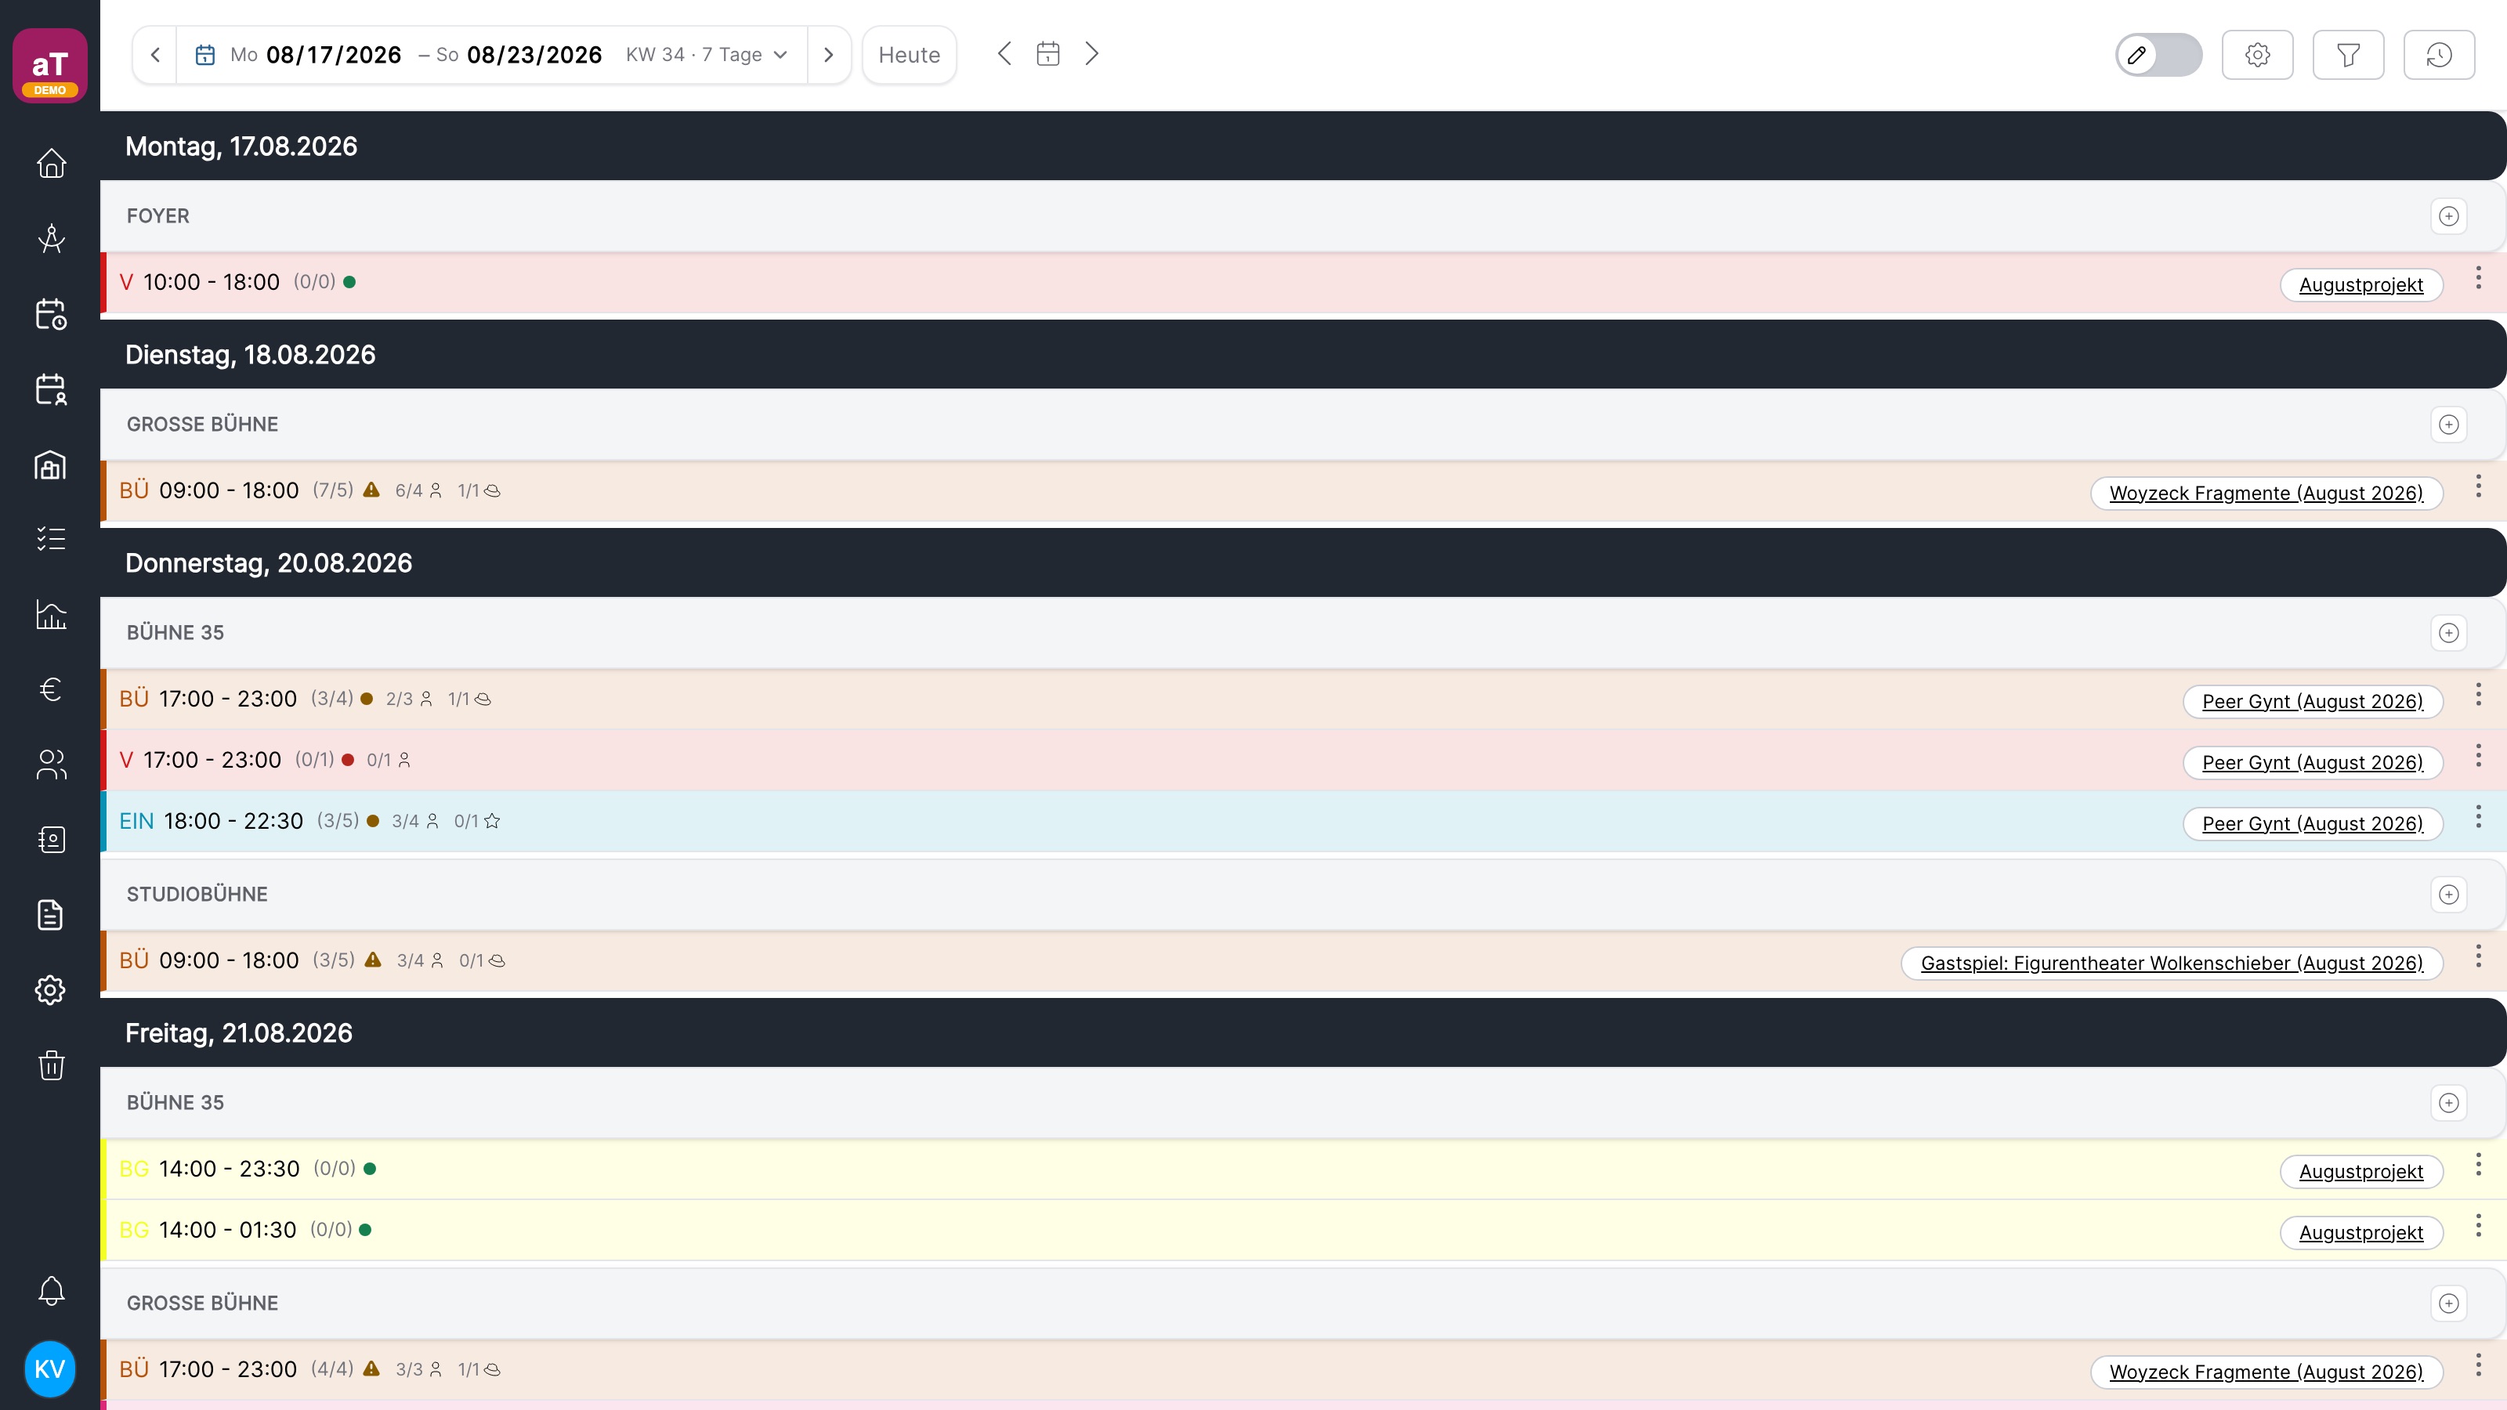Step to next week in date range
The image size is (2507, 1410).
click(x=828, y=55)
